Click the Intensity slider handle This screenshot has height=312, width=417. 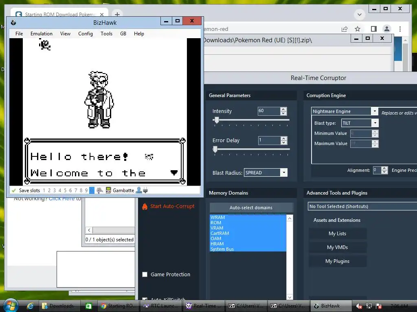point(217,120)
